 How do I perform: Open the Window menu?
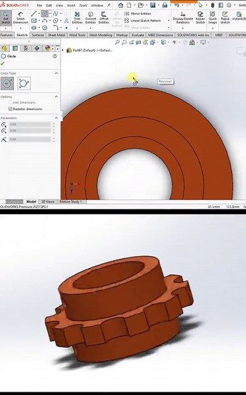point(97,5)
